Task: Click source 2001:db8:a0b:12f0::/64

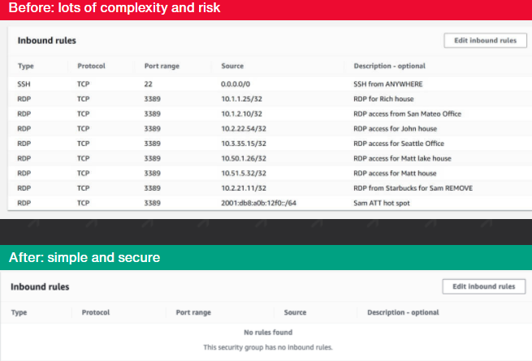Action: (x=258, y=203)
